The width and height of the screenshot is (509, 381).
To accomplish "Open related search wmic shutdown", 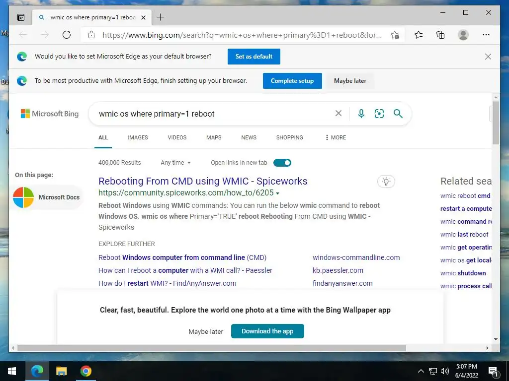I will pos(463,273).
